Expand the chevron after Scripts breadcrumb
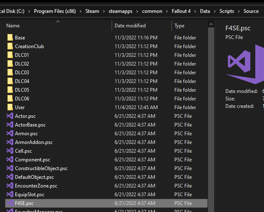264x212 pixels. tap(239, 11)
